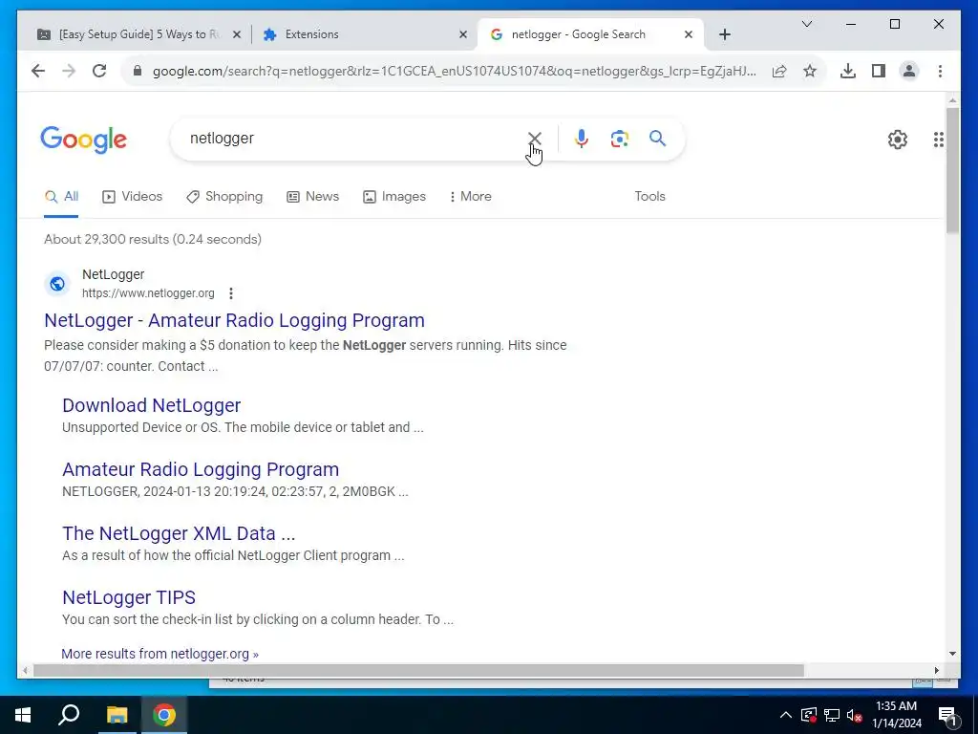Open the Windows Start menu
The image size is (978, 734).
(x=23, y=715)
